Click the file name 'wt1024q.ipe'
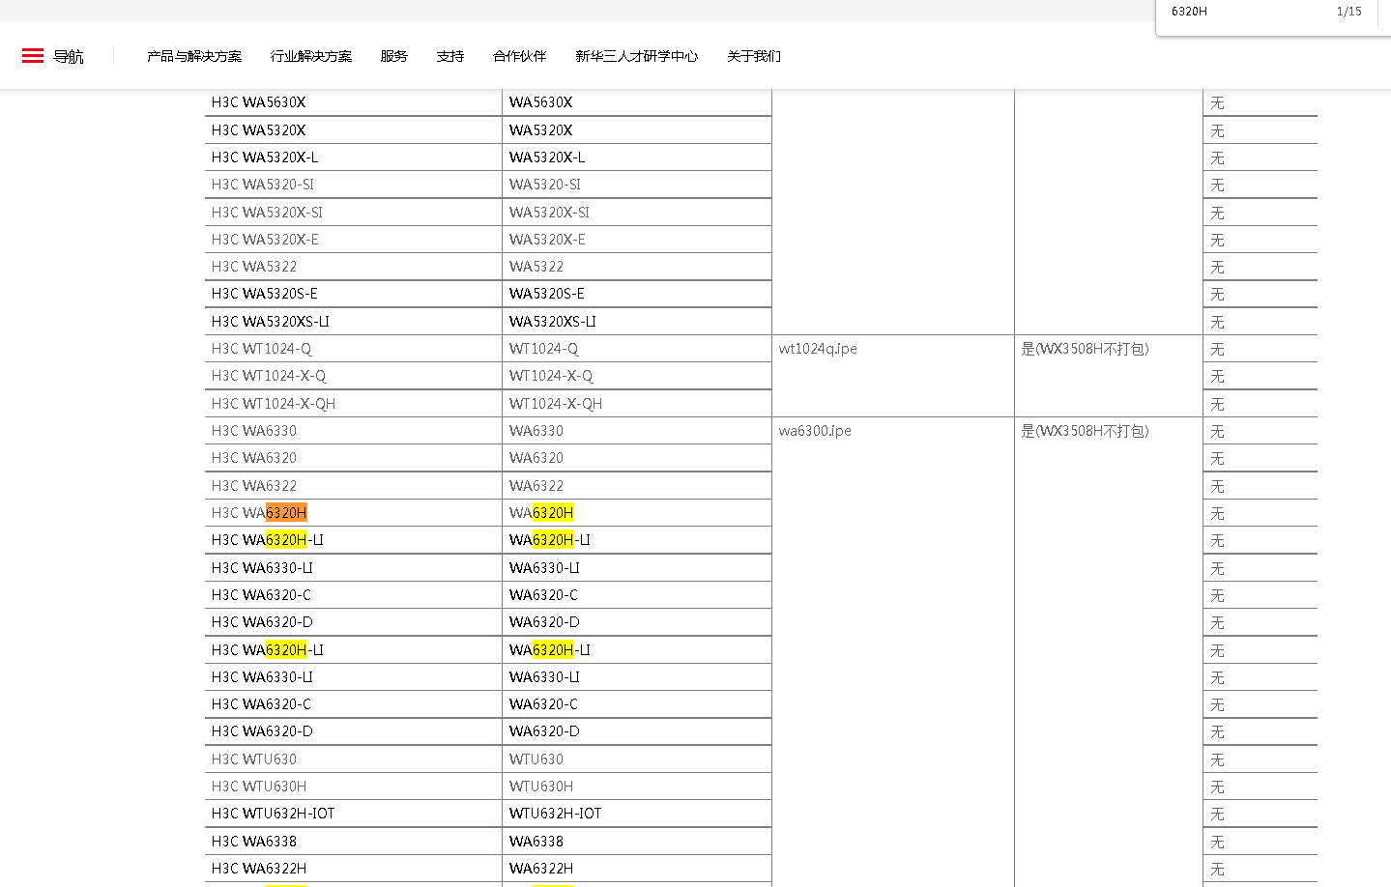 pos(818,349)
